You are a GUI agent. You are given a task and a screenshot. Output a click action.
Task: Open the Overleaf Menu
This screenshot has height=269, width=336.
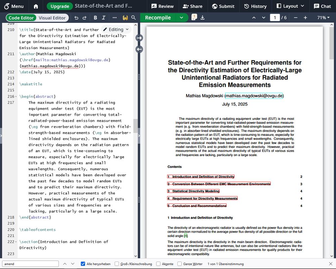14,6
